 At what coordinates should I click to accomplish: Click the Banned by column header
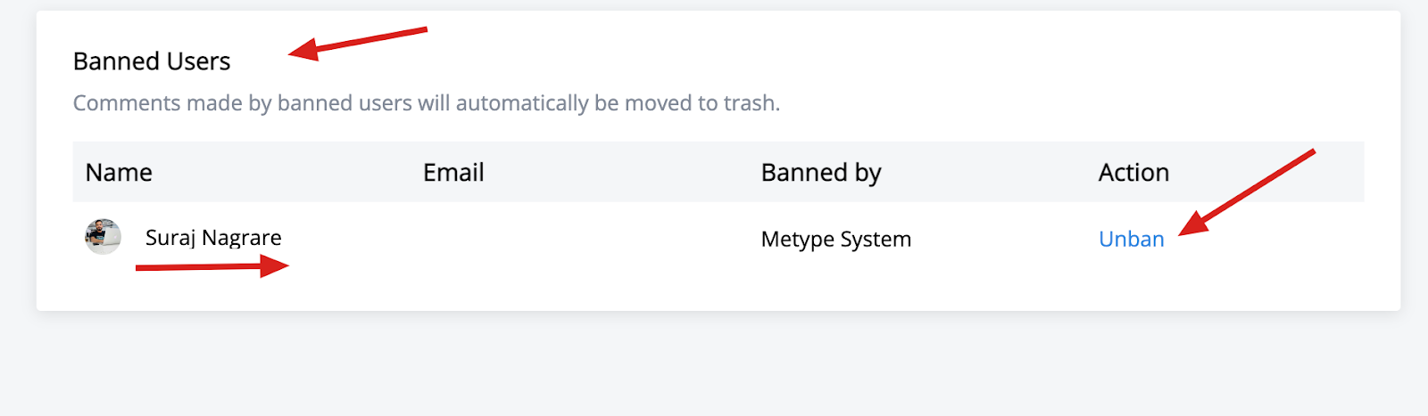click(x=821, y=173)
